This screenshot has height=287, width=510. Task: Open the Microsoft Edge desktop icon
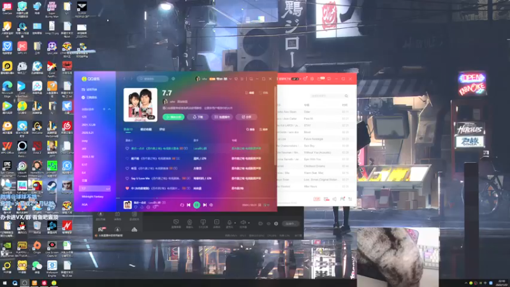pyautogui.click(x=7, y=88)
